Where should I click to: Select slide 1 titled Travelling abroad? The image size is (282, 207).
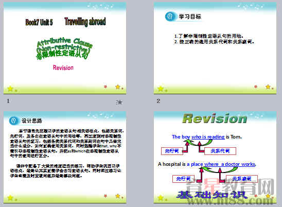pos(65,48)
